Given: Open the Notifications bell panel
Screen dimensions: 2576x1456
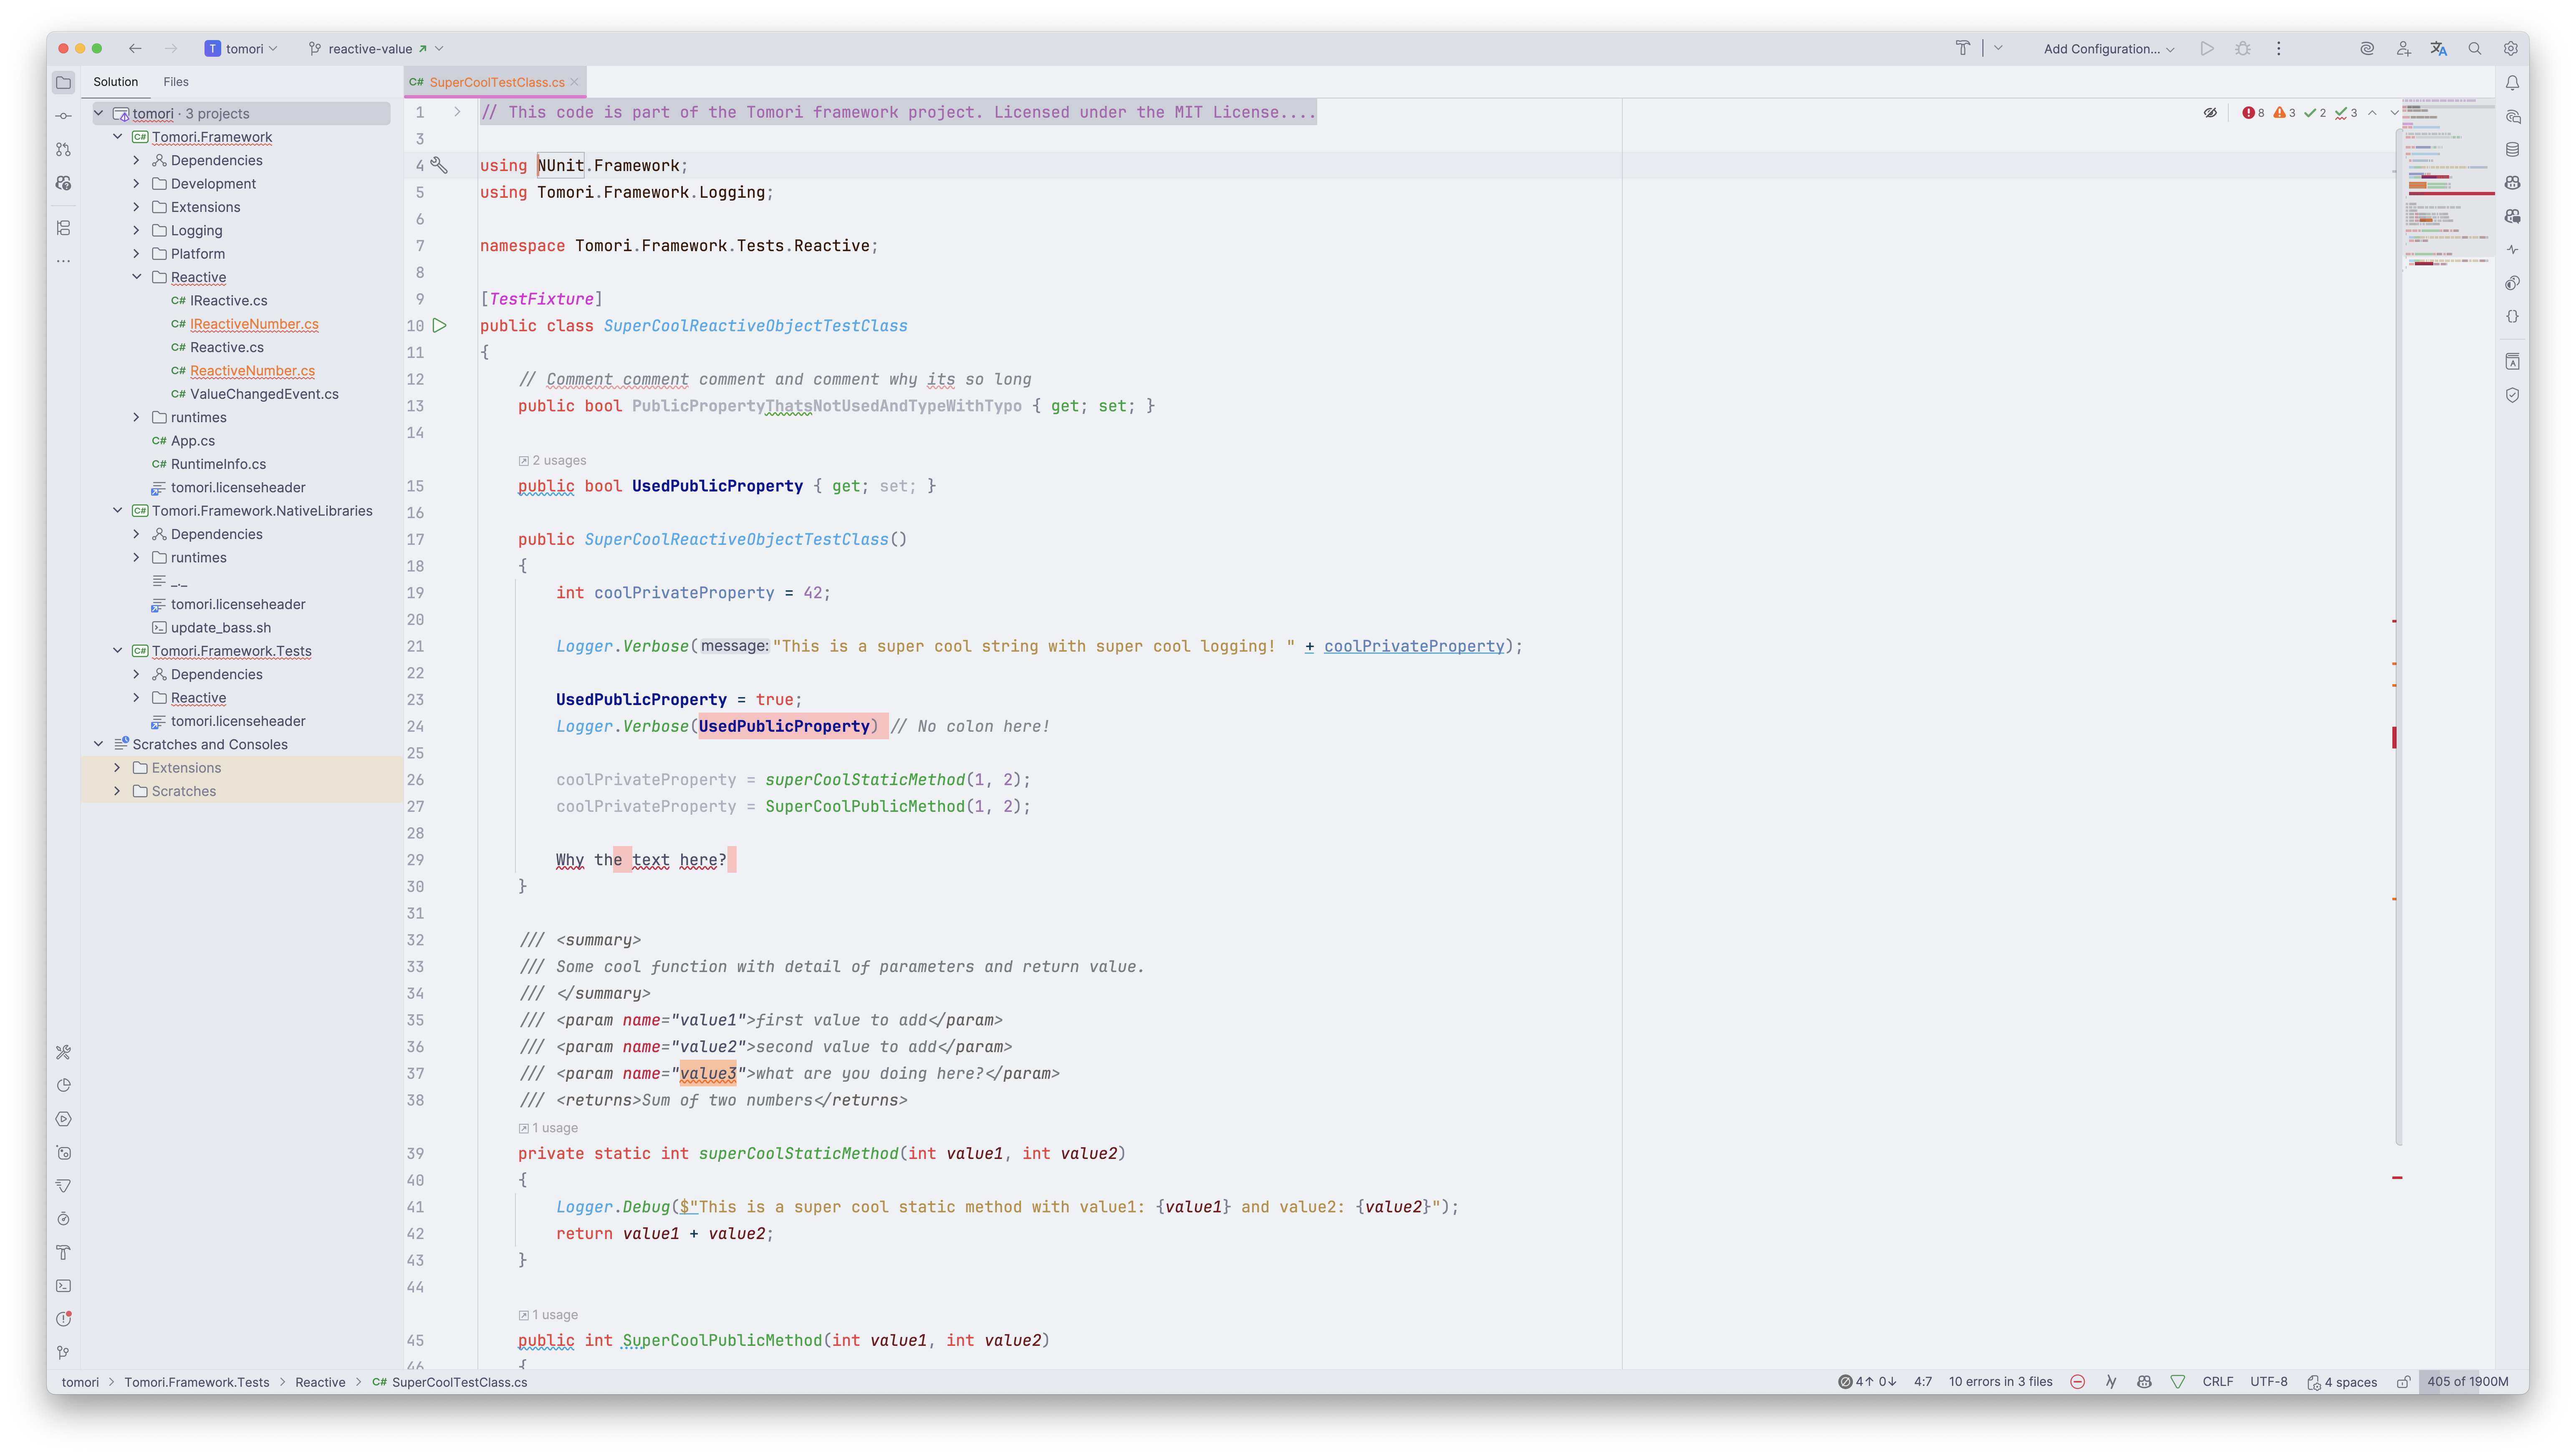Looking at the screenshot, I should pyautogui.click(x=2512, y=83).
